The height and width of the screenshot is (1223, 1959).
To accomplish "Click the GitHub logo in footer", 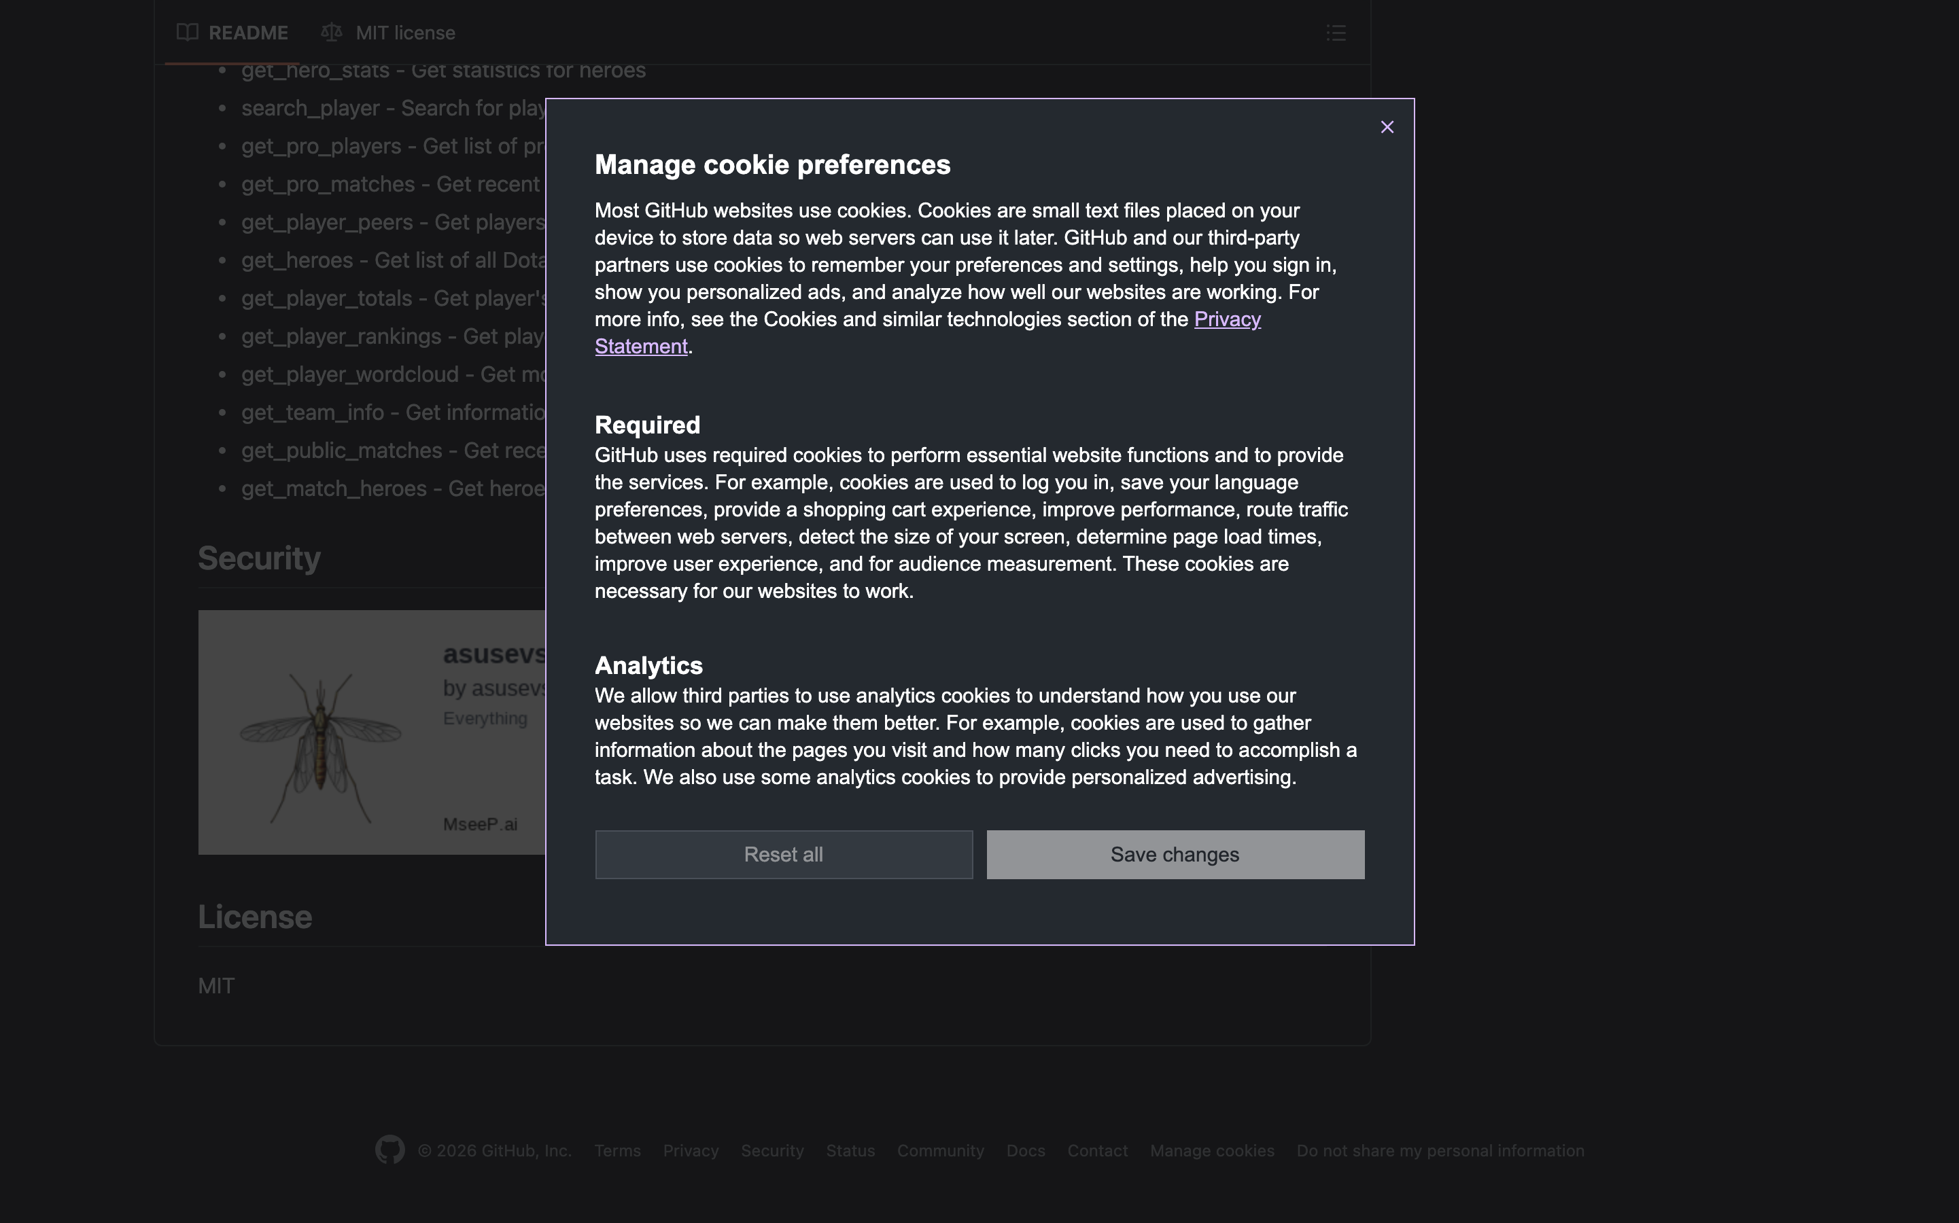I will pyautogui.click(x=389, y=1150).
